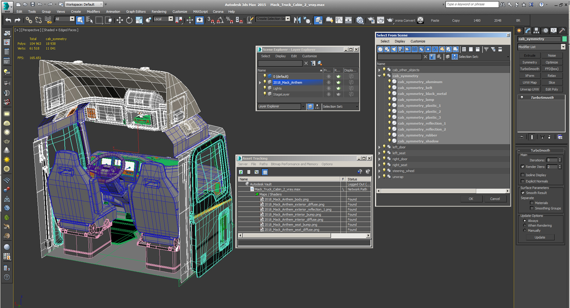
Task: Open the Modifiers menu
Action: tap(93, 12)
